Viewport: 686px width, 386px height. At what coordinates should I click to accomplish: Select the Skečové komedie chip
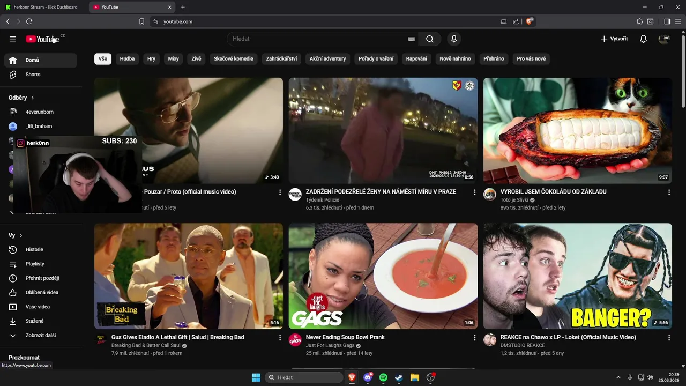pos(233,58)
